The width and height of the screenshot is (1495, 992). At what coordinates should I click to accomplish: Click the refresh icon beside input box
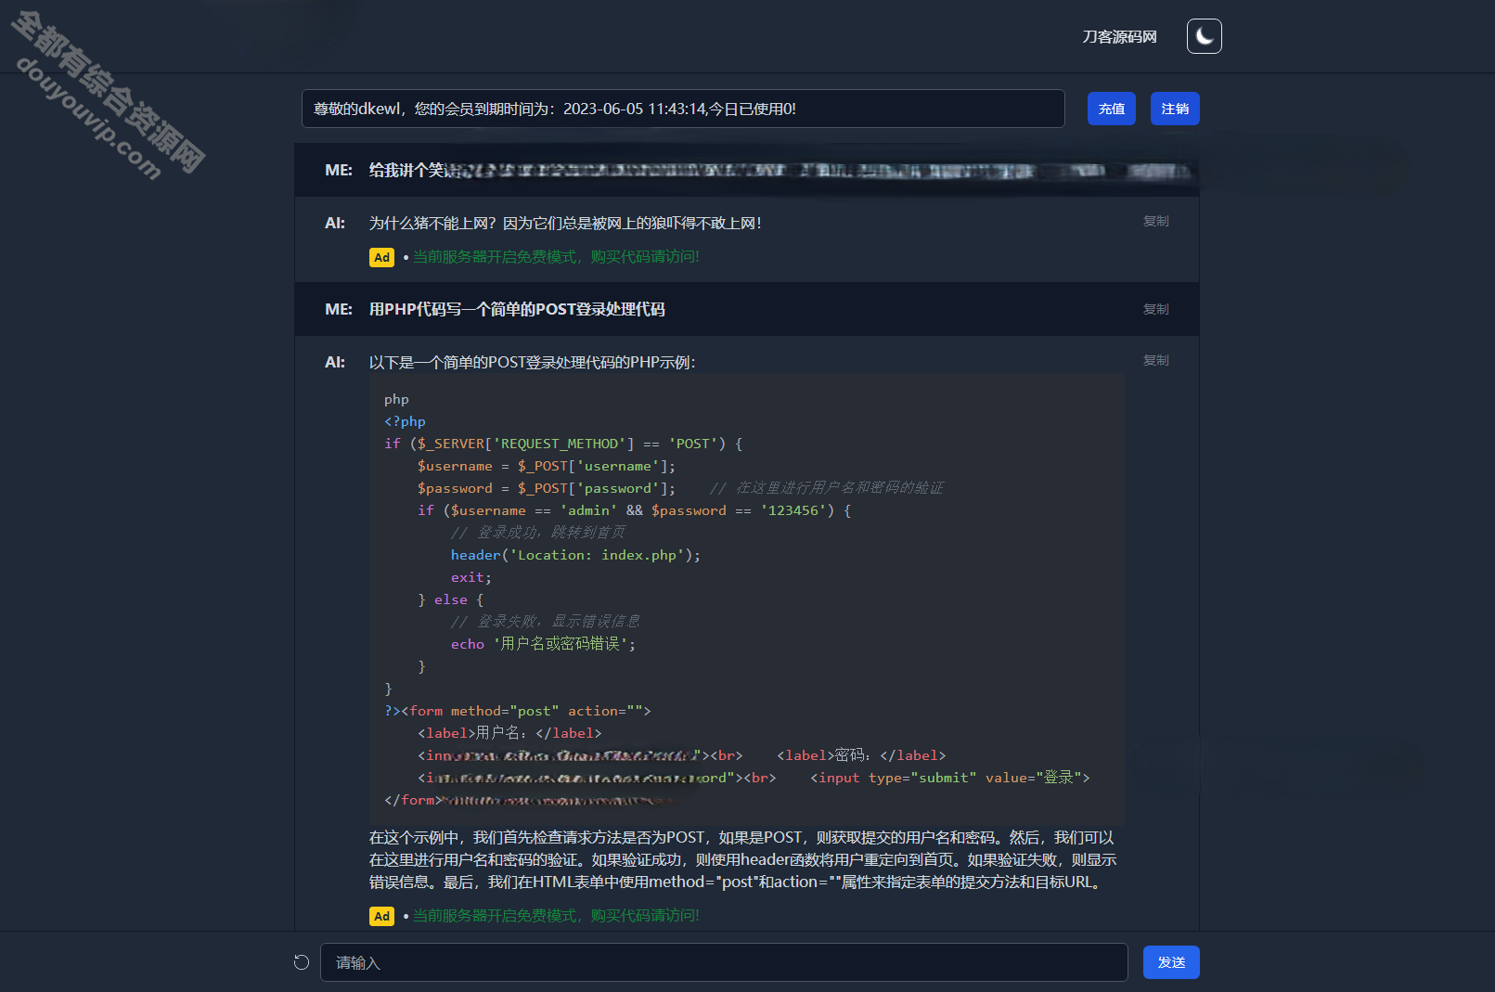[x=302, y=962]
